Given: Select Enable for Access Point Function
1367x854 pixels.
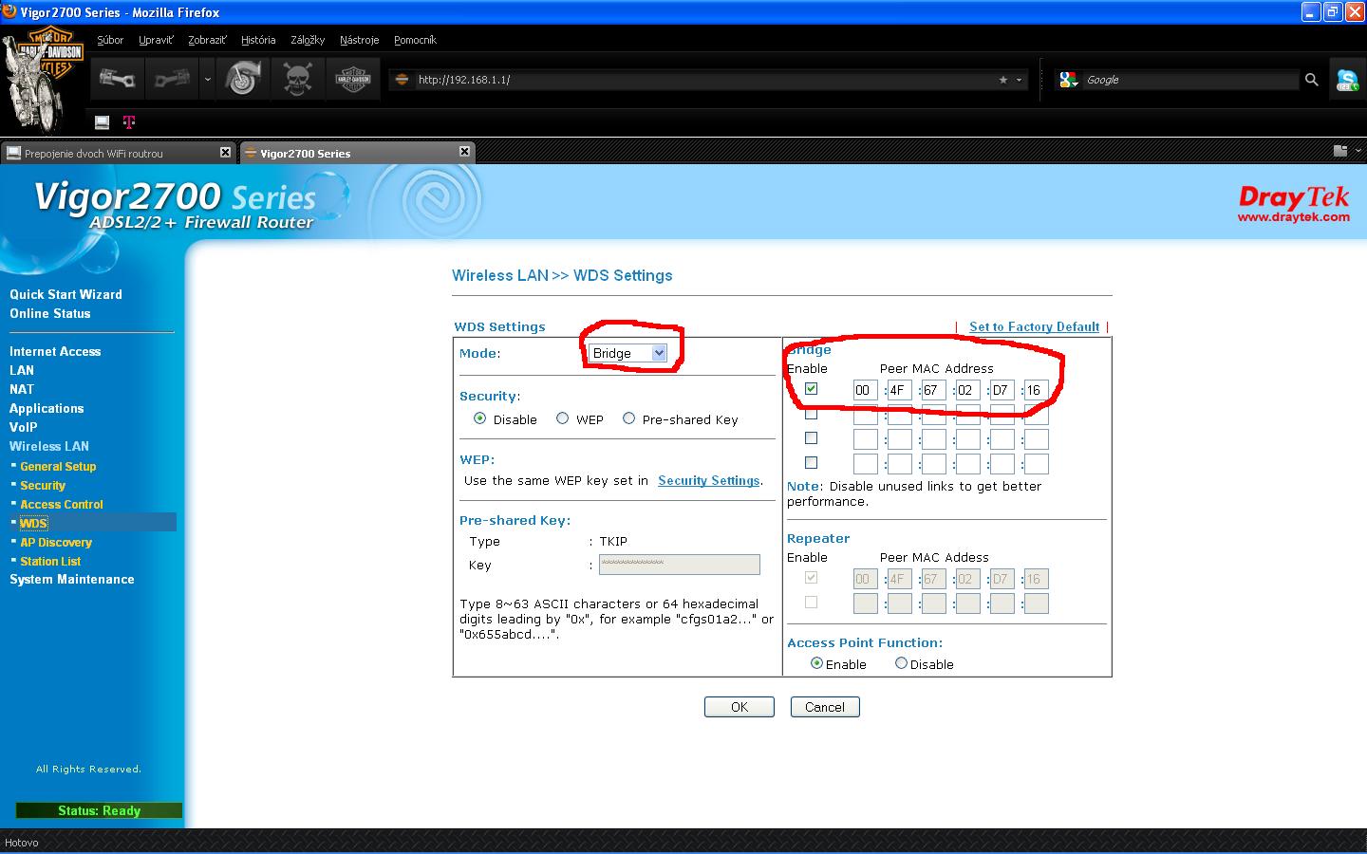Looking at the screenshot, I should click(x=816, y=663).
